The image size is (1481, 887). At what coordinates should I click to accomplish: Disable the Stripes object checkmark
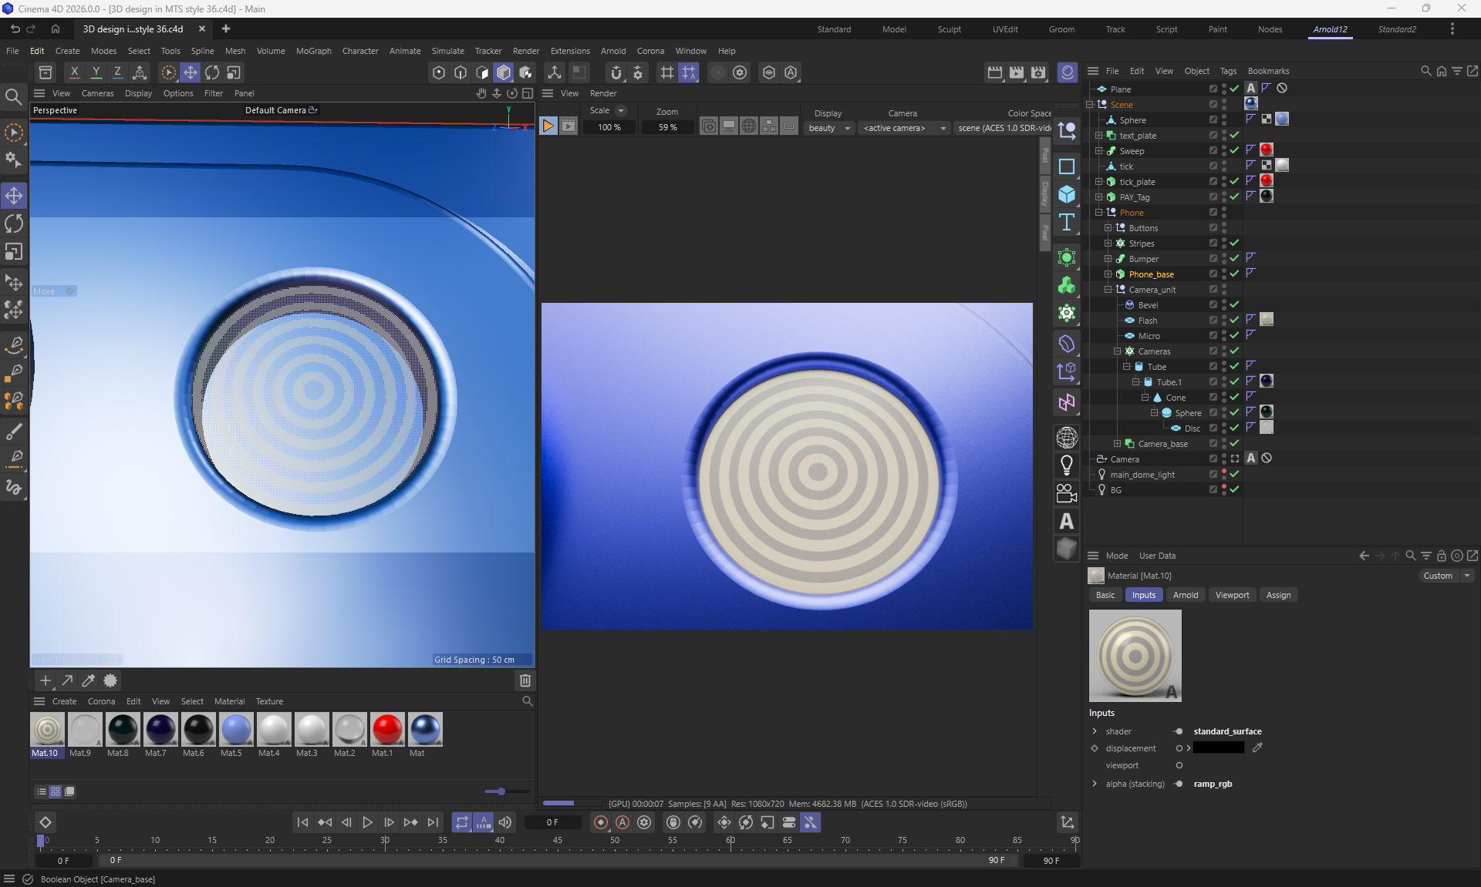point(1234,243)
